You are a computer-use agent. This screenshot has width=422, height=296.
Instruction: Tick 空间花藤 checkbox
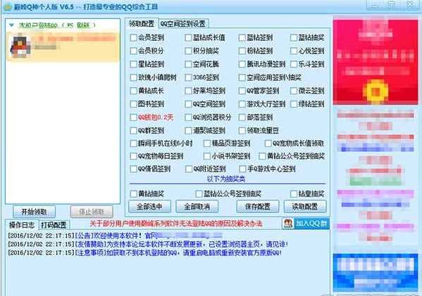click(188, 64)
